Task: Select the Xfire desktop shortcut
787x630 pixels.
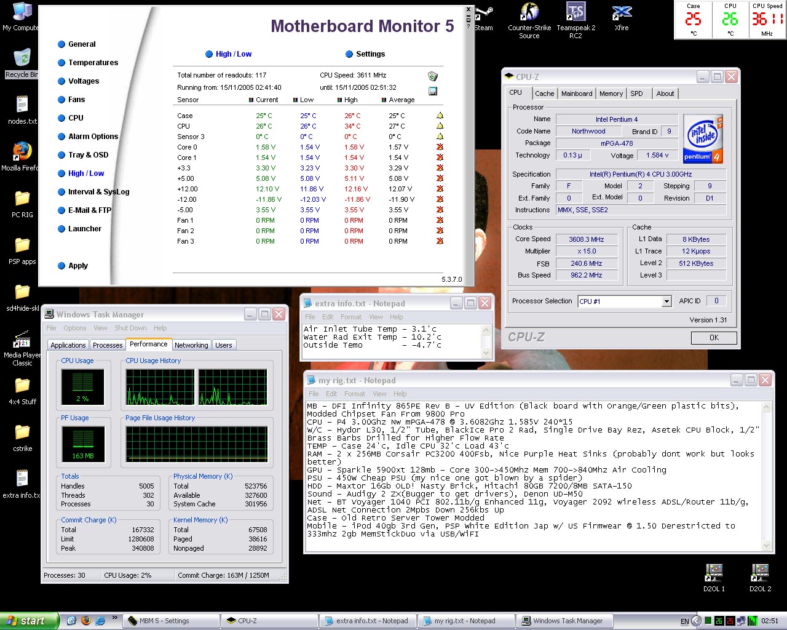Action: pyautogui.click(x=622, y=17)
